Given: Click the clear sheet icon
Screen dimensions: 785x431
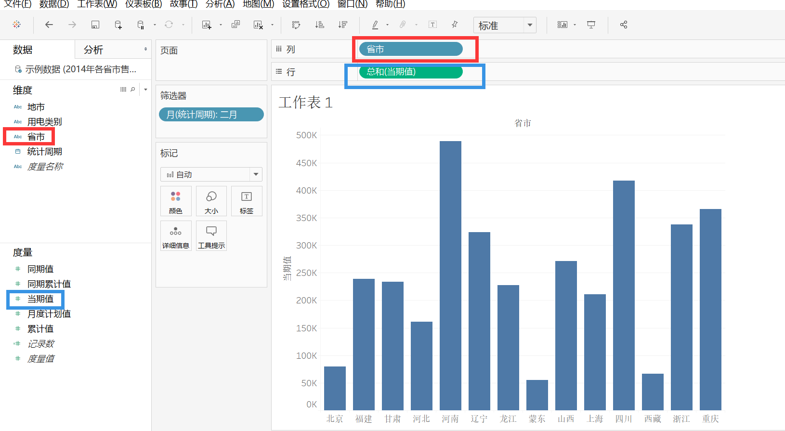Looking at the screenshot, I should [258, 25].
